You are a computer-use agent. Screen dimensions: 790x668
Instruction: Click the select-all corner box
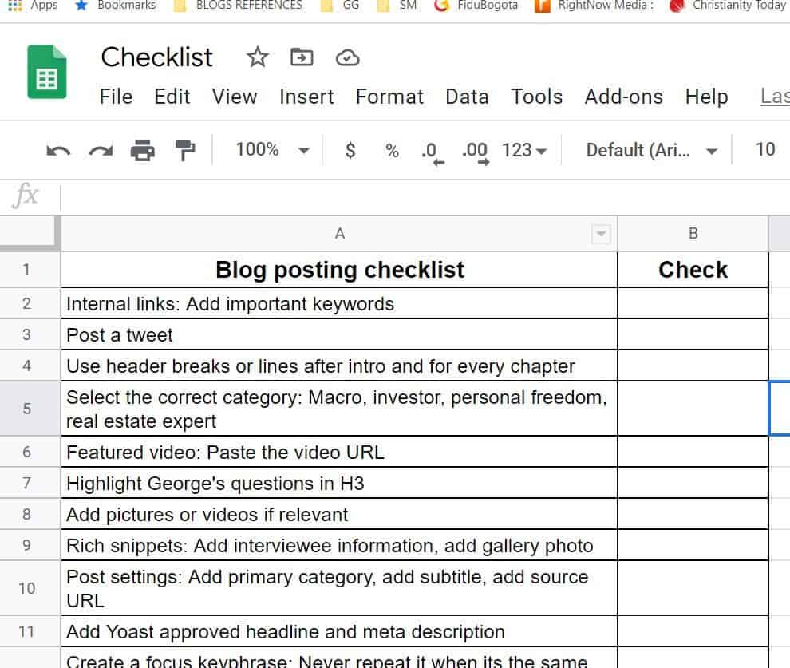pos(30,233)
